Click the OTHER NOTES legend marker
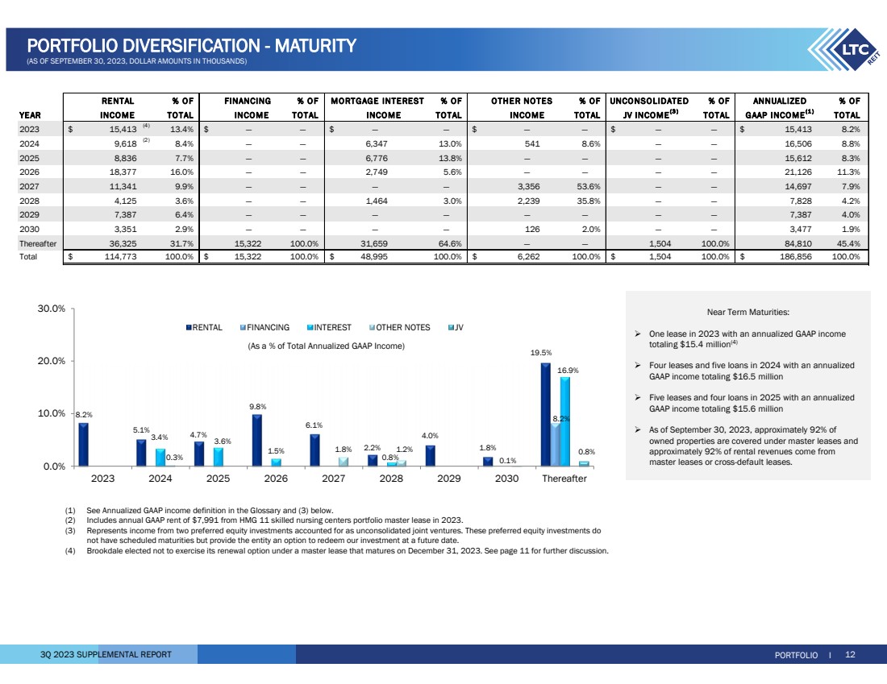 point(371,328)
